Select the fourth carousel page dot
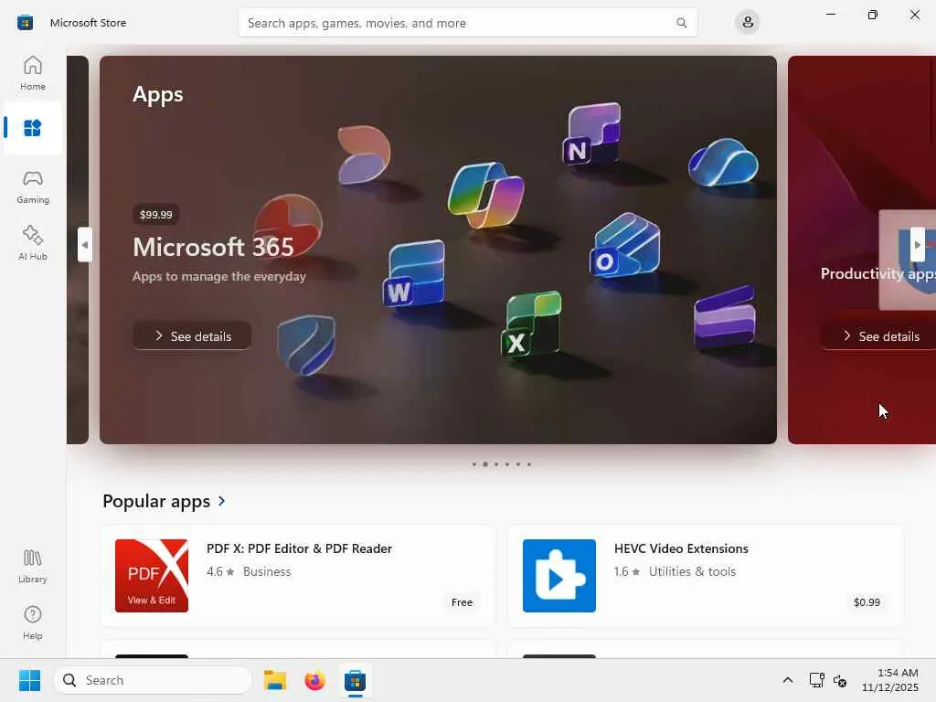 click(x=506, y=463)
